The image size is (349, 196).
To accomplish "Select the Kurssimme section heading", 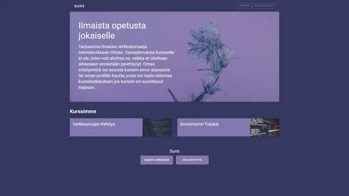I will coord(83,112).
